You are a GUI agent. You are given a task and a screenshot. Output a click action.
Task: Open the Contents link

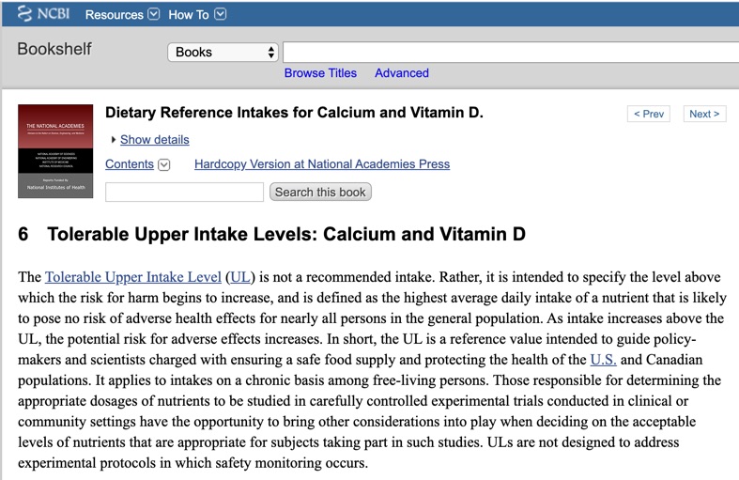pyautogui.click(x=130, y=164)
